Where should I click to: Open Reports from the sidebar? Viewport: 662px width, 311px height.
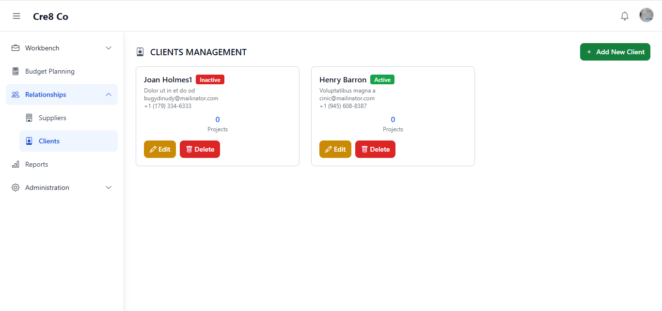click(37, 164)
